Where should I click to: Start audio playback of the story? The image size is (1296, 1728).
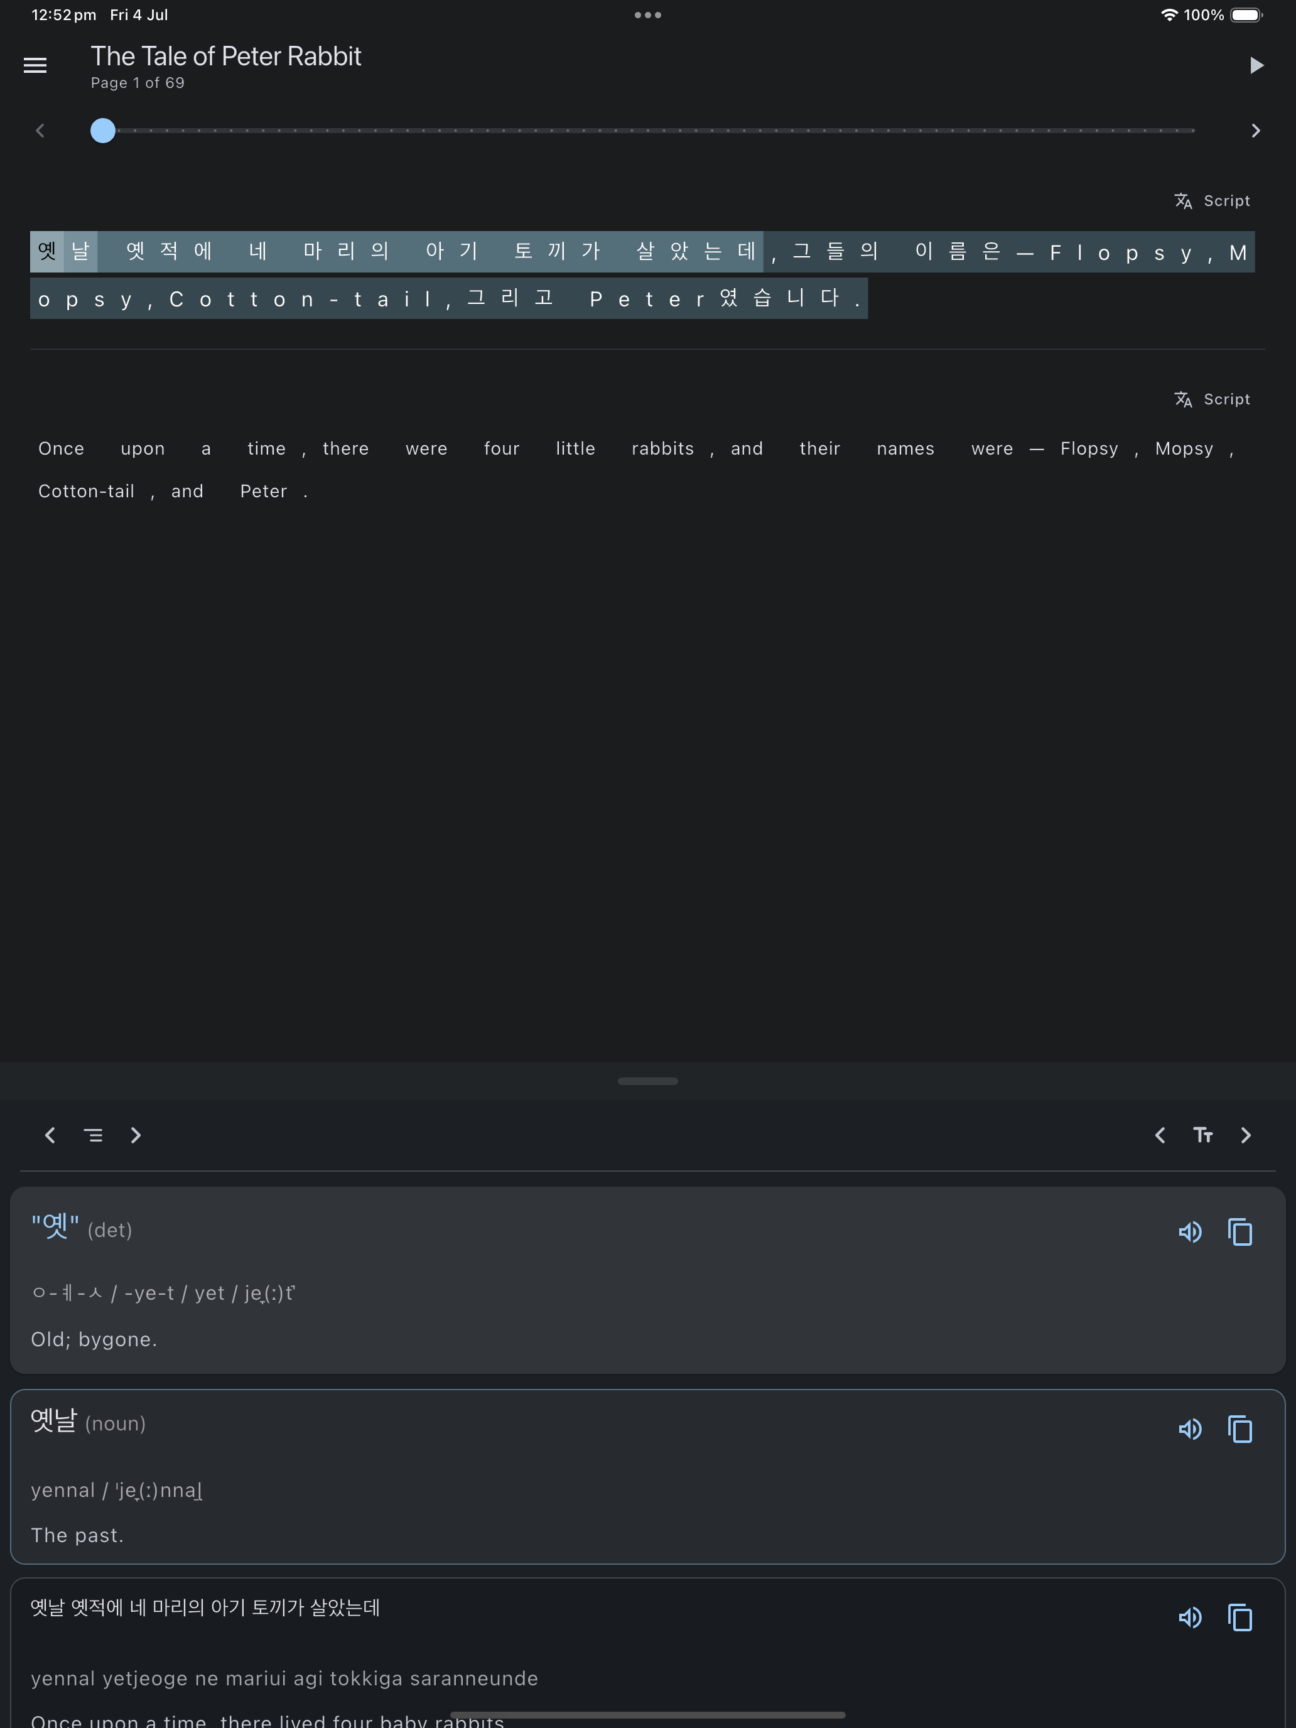tap(1256, 66)
